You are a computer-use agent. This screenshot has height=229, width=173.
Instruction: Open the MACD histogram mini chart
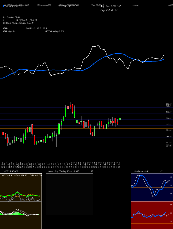[x=21, y=215]
